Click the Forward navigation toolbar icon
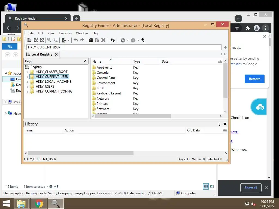The width and height of the screenshot is (279, 209). (133, 40)
